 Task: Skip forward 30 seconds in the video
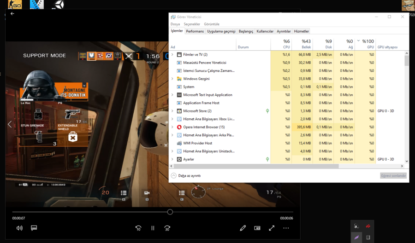coord(167,228)
